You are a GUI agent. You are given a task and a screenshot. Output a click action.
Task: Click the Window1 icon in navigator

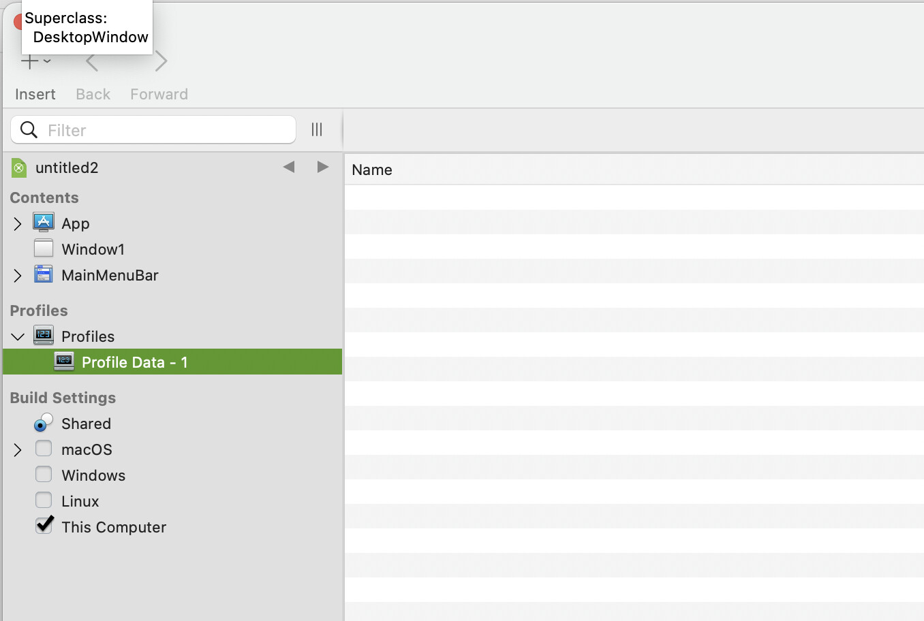[44, 249]
